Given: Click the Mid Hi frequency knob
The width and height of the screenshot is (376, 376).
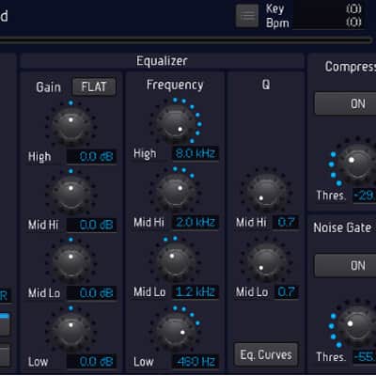Looking at the screenshot, I should pyautogui.click(x=176, y=192).
